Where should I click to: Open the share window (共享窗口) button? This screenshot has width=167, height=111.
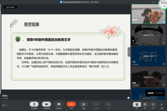click(x=59, y=104)
